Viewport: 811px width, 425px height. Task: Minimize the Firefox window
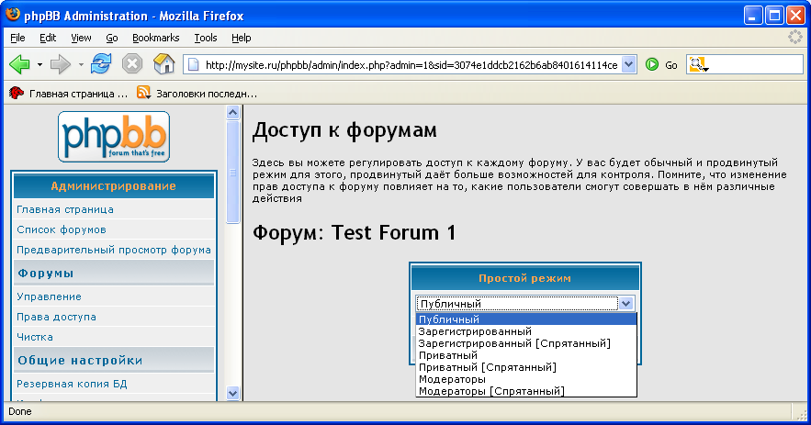[x=753, y=16]
